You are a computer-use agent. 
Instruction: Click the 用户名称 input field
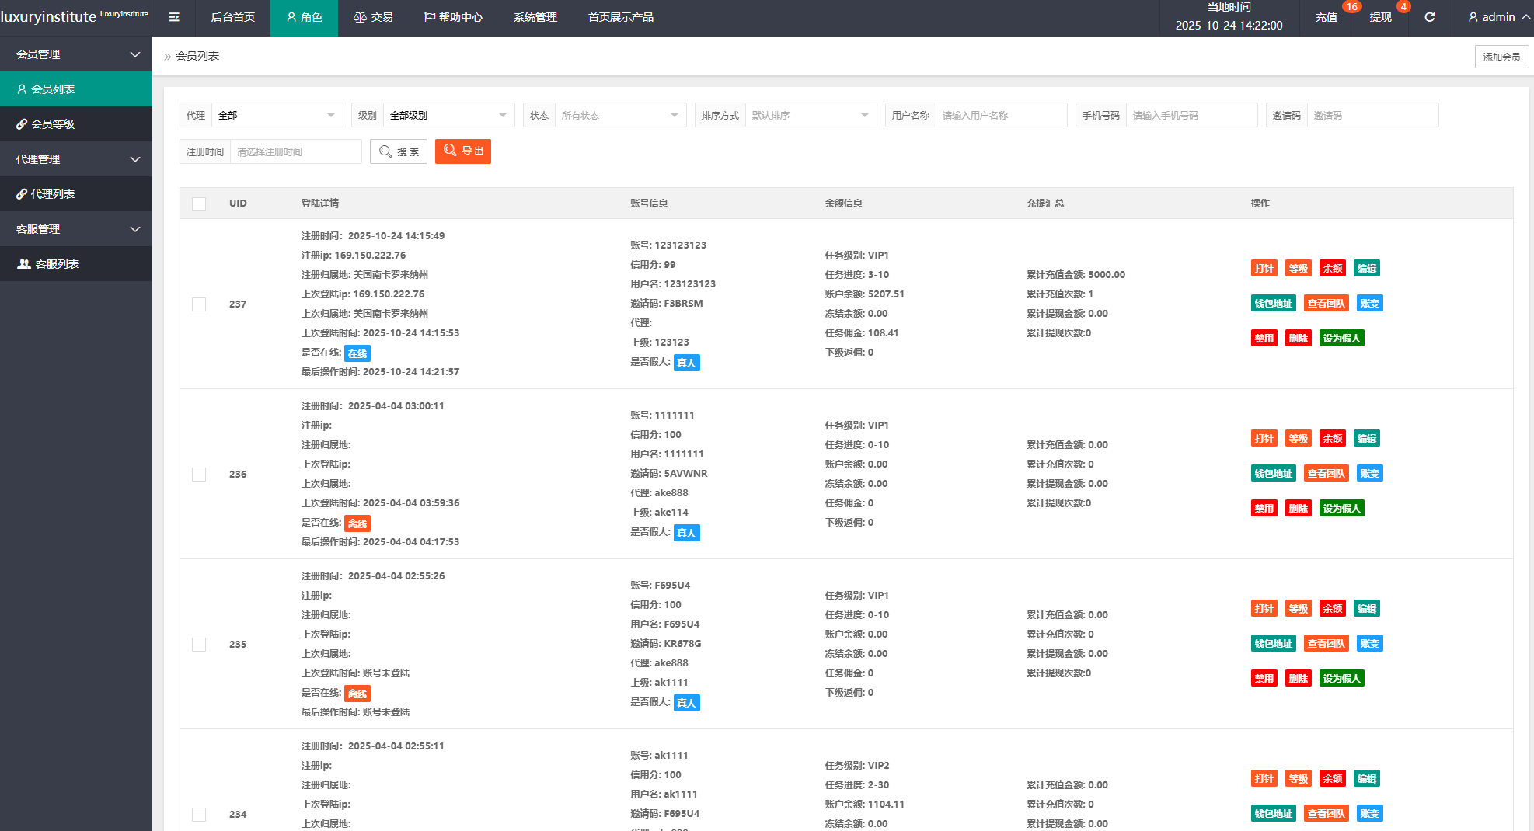1000,115
